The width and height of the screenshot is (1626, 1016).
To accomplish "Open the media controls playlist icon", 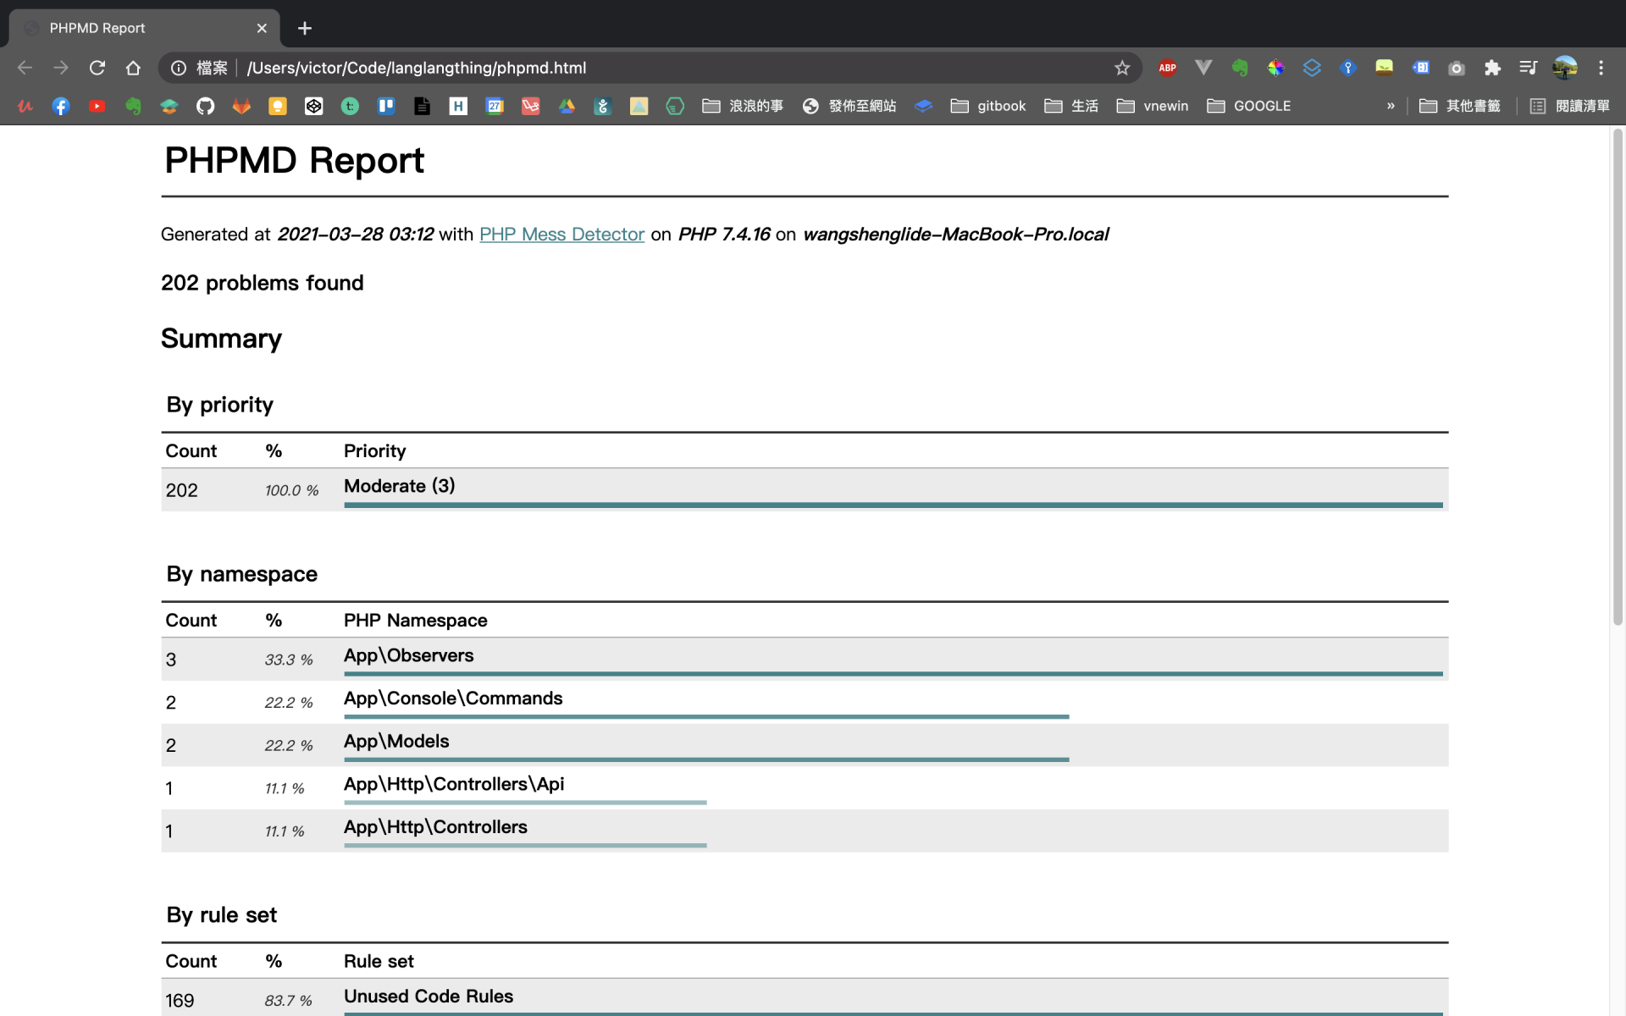I will tap(1529, 68).
